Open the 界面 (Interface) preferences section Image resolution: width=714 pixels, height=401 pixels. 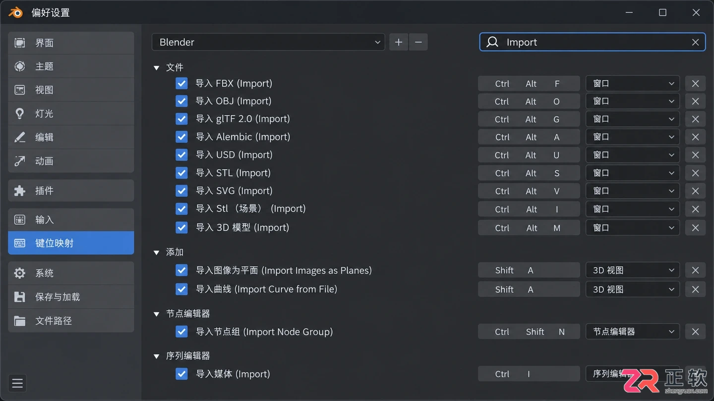tap(71, 43)
